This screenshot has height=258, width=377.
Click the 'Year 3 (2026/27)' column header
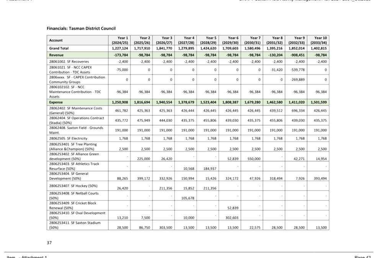pos(164,40)
